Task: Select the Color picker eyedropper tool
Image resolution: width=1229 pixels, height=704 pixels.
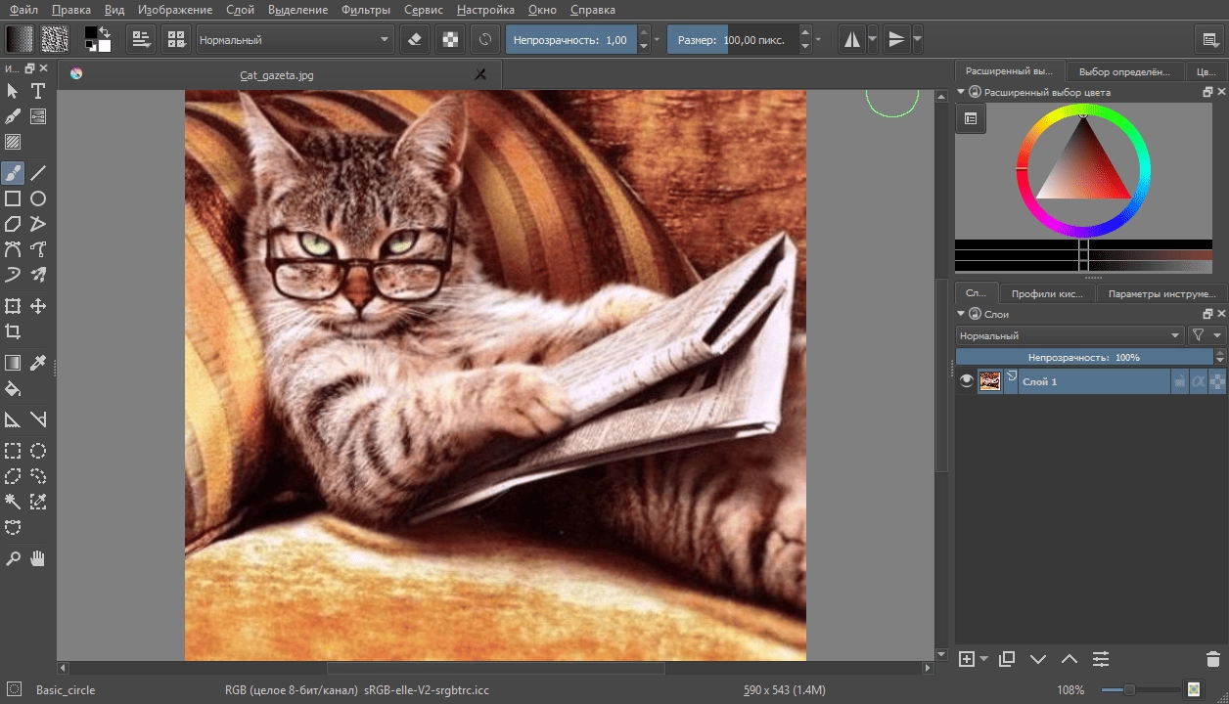Action: [x=38, y=363]
